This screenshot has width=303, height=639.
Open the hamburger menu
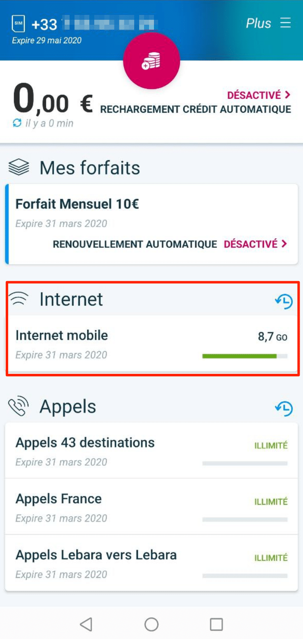pyautogui.click(x=285, y=23)
